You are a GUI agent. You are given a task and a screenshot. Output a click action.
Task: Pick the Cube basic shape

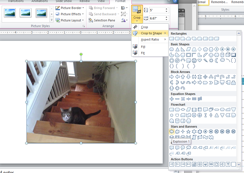click(x=228, y=55)
